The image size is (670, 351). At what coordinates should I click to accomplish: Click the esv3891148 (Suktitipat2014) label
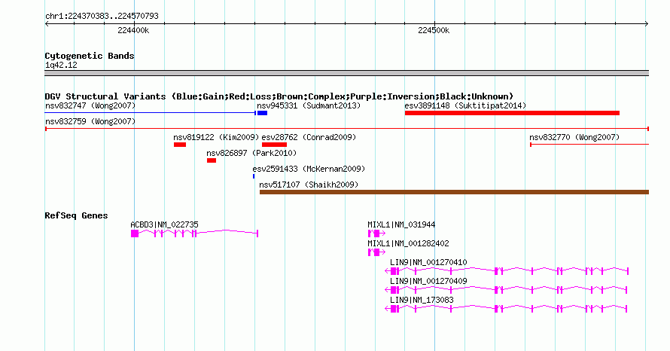tap(465, 105)
